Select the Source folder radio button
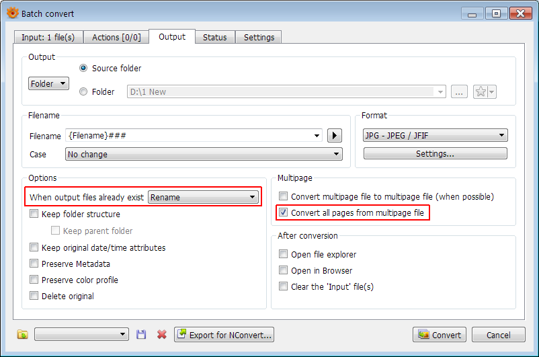This screenshot has height=357, width=539. [83, 68]
